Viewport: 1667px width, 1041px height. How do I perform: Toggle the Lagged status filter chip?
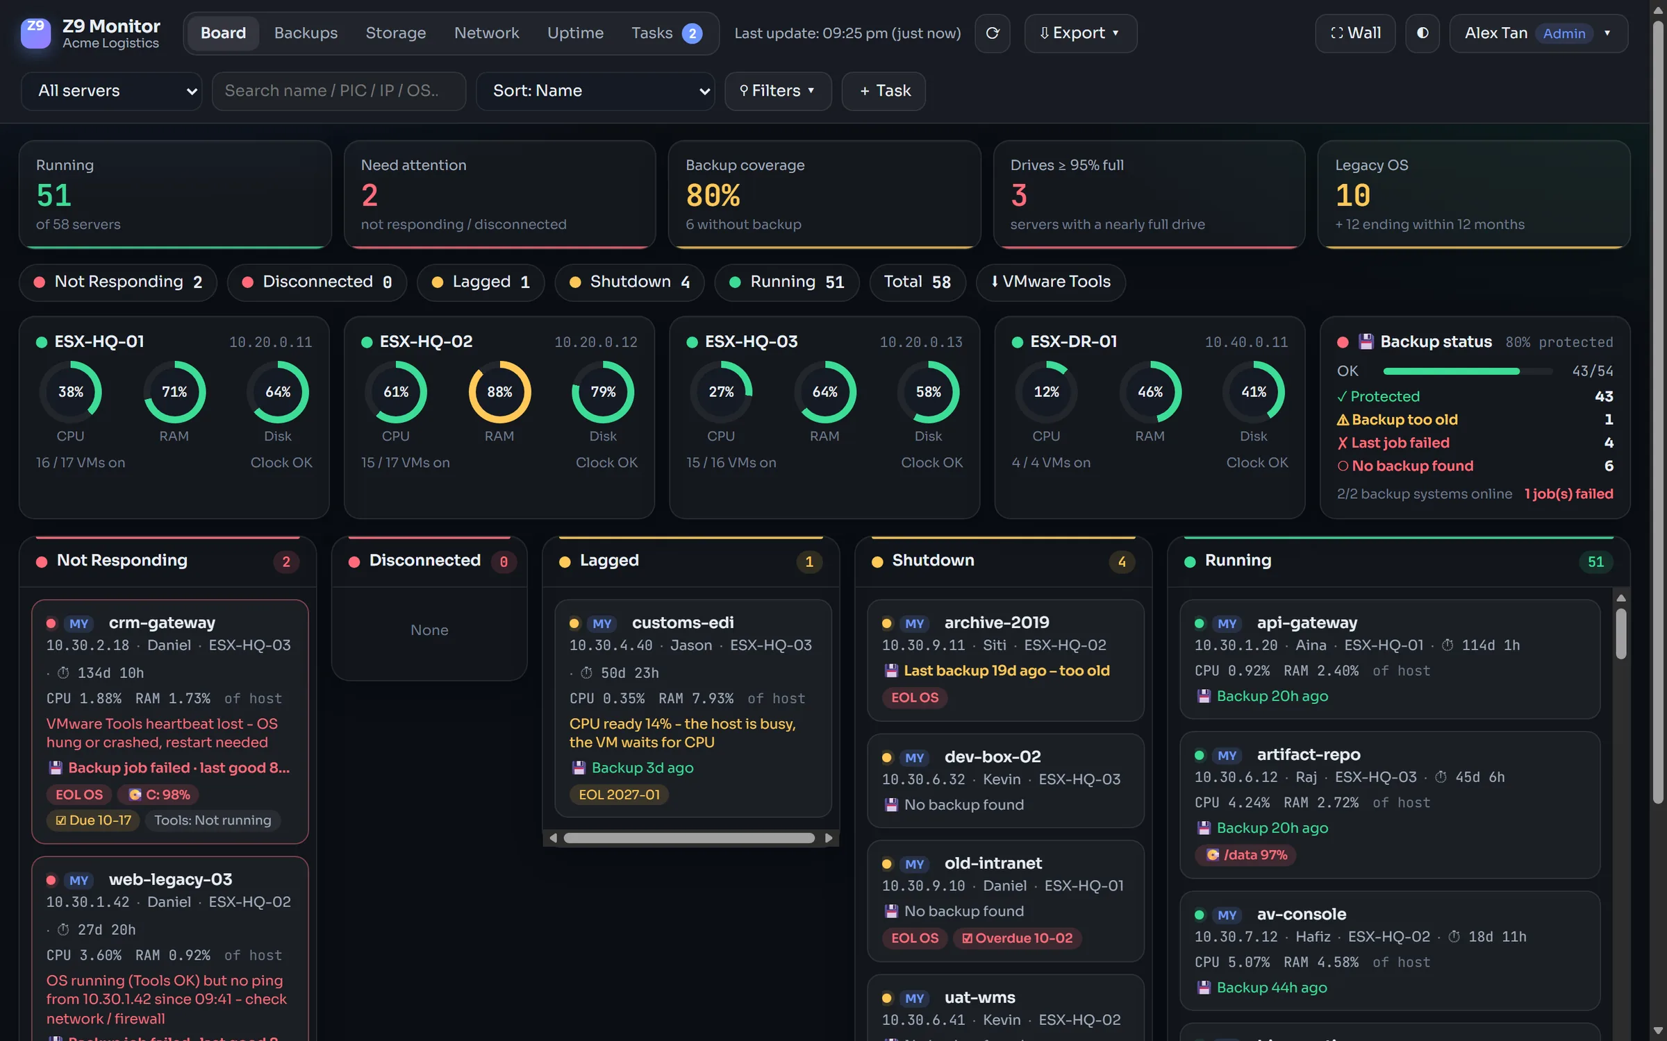click(481, 282)
